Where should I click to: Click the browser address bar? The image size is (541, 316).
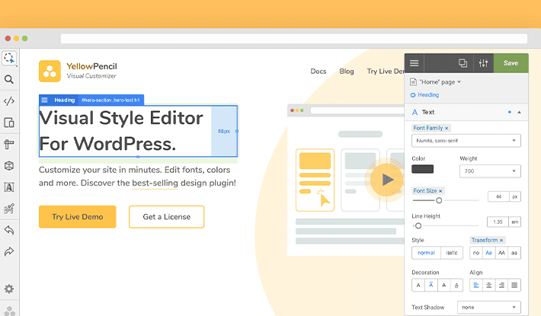click(x=294, y=38)
